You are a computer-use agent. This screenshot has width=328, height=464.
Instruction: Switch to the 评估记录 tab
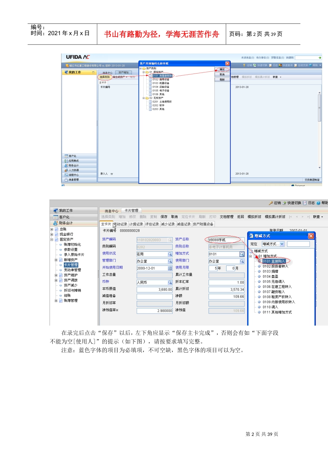point(152,224)
